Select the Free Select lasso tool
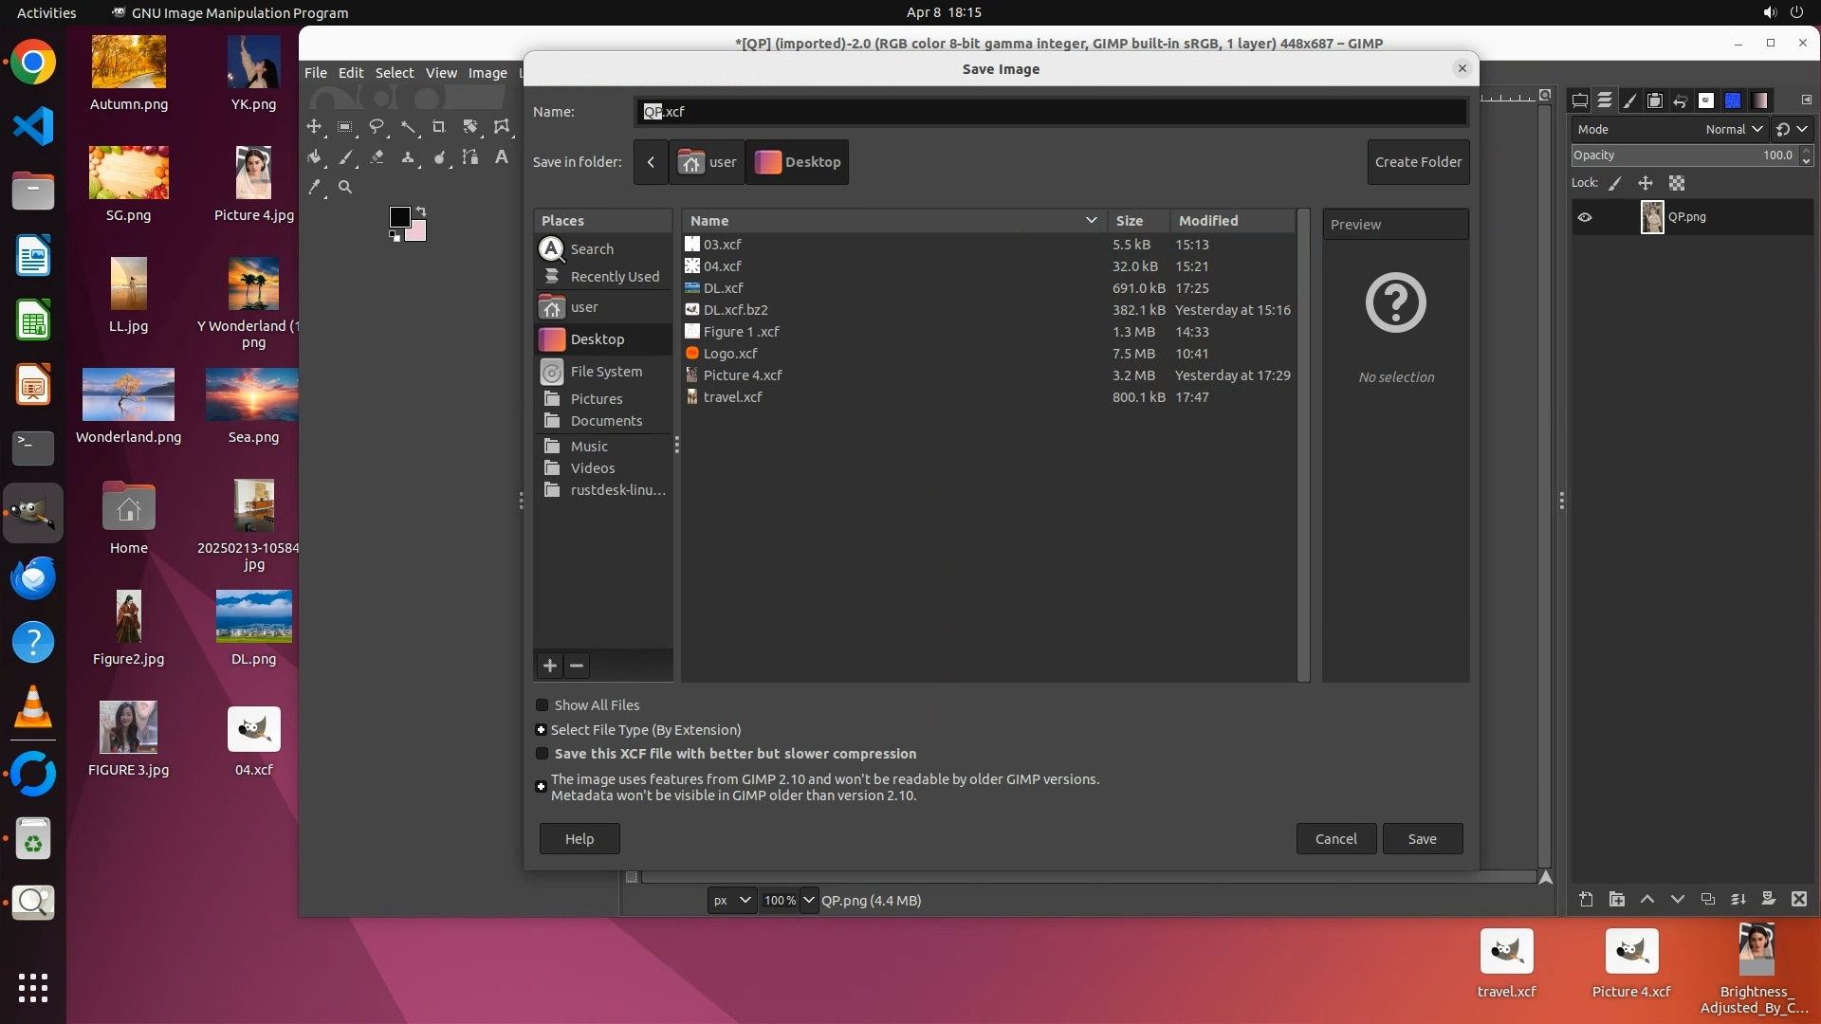Viewport: 1821px width, 1024px height. click(377, 126)
